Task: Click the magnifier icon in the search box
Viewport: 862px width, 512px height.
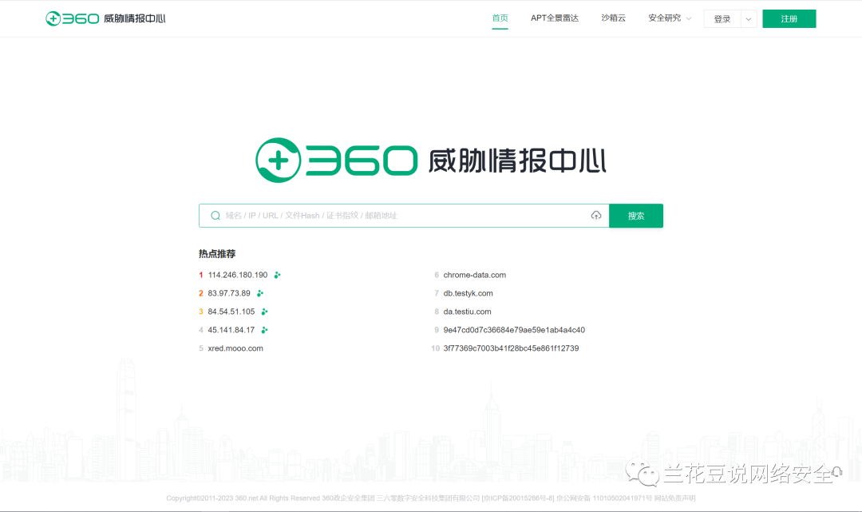Action: click(215, 216)
